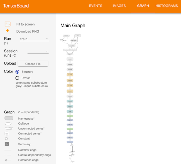Switch to the EVENTS tab
This screenshot has width=181, height=164.
[x=96, y=6]
